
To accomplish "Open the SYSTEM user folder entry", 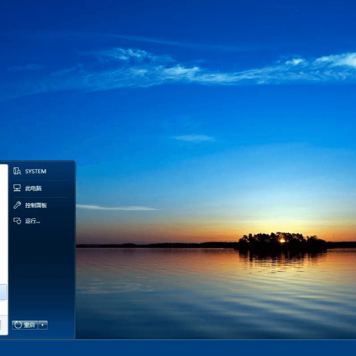I will 41,171.
